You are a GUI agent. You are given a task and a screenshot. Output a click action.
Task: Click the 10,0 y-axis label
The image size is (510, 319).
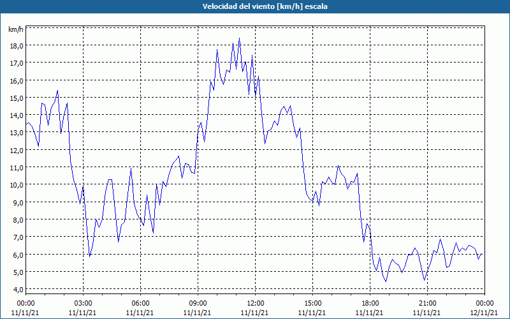[x=17, y=185]
